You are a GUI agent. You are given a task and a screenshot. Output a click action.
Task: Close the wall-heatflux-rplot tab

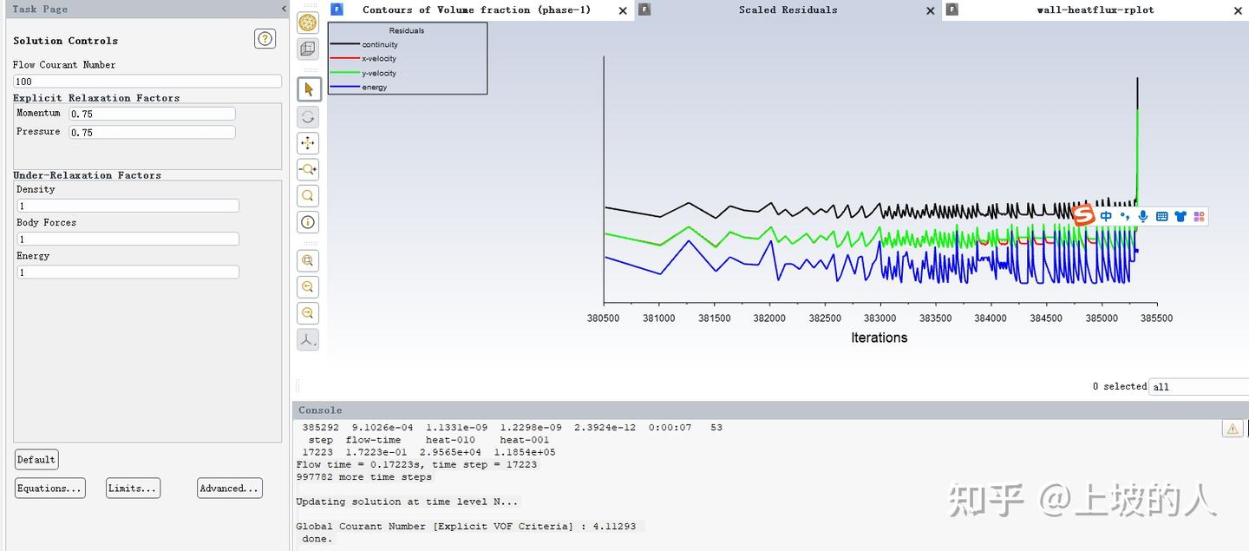pos(1238,10)
